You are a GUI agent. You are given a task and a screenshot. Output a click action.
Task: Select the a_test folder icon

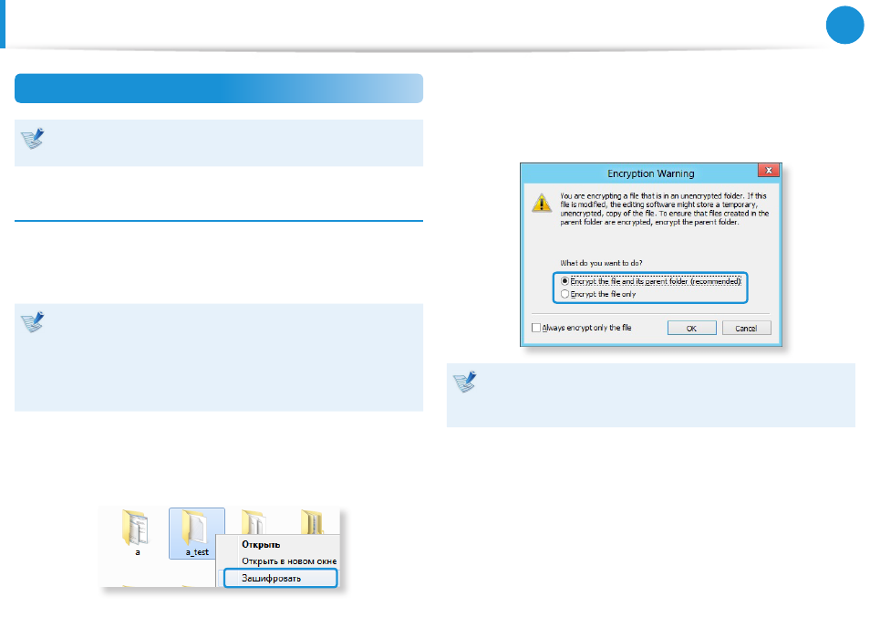coord(196,533)
